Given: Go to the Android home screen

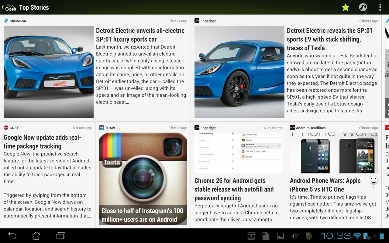Looking at the screenshot, I should point(36,236).
